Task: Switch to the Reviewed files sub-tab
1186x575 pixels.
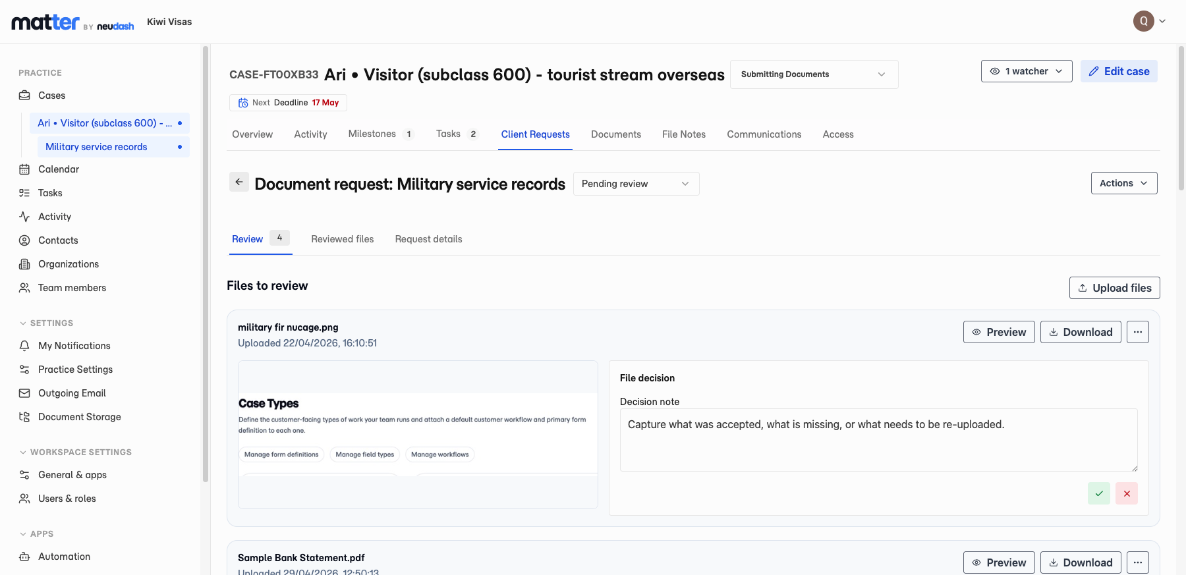Action: (x=343, y=239)
